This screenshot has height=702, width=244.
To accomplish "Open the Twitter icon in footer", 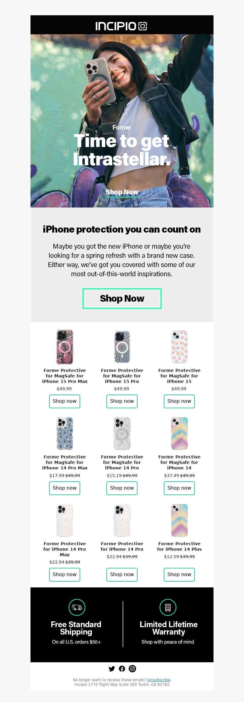I will tap(112, 669).
